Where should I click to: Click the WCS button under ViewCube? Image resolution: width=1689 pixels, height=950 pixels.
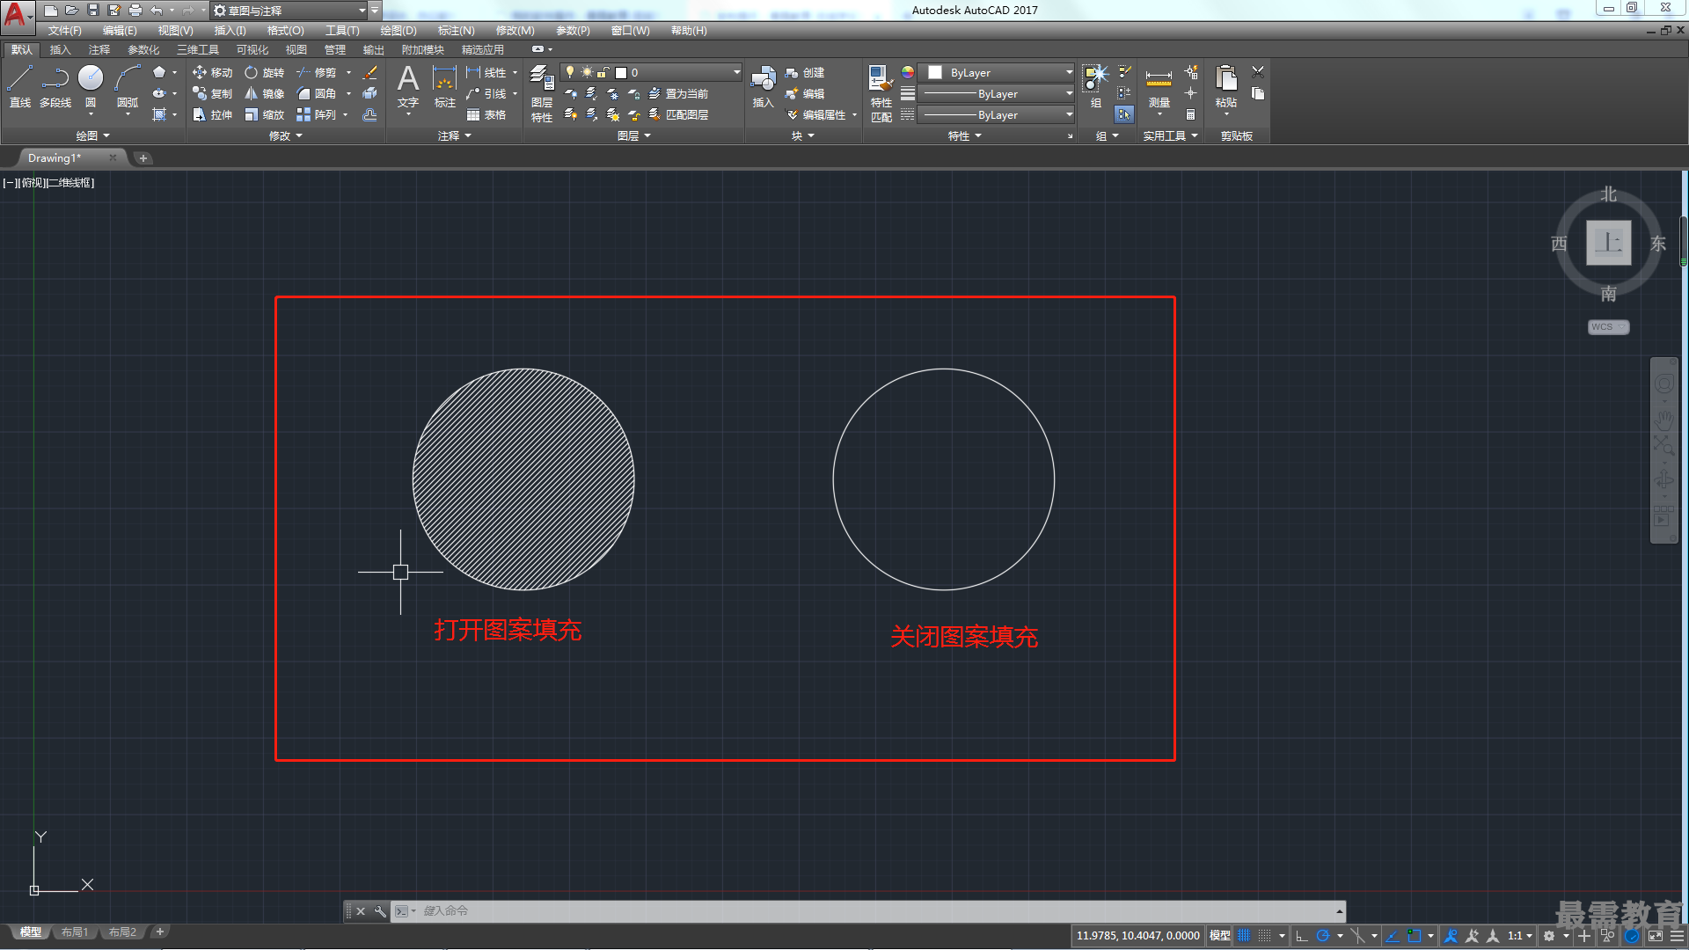tap(1608, 327)
